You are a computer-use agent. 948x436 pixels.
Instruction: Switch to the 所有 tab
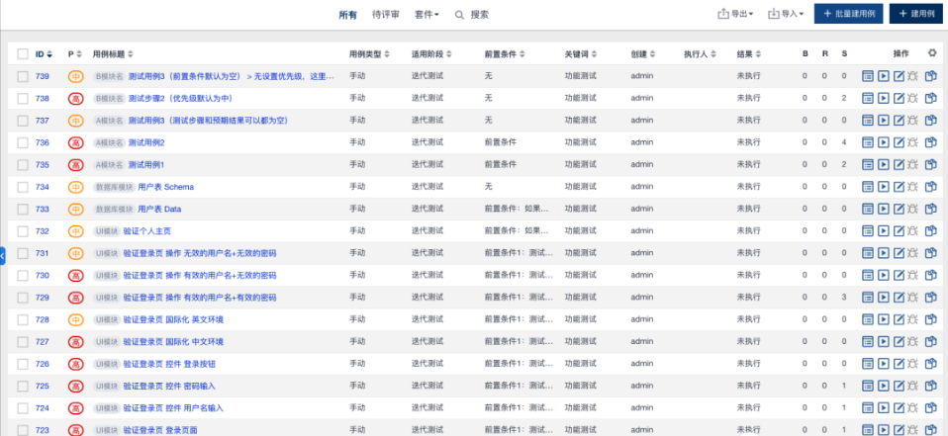[x=347, y=15]
